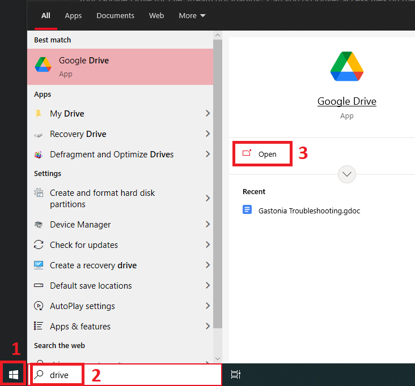The height and width of the screenshot is (386, 415).
Task: Click the Check for updates refresh icon
Action: [39, 245]
